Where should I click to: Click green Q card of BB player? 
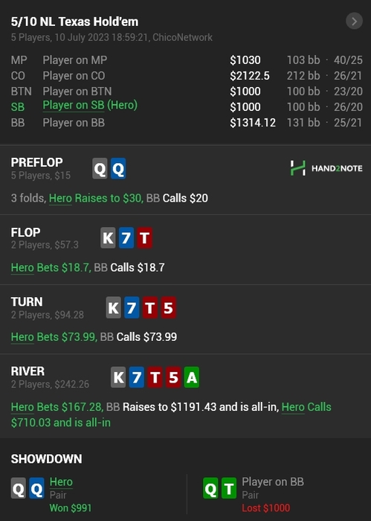click(x=210, y=488)
